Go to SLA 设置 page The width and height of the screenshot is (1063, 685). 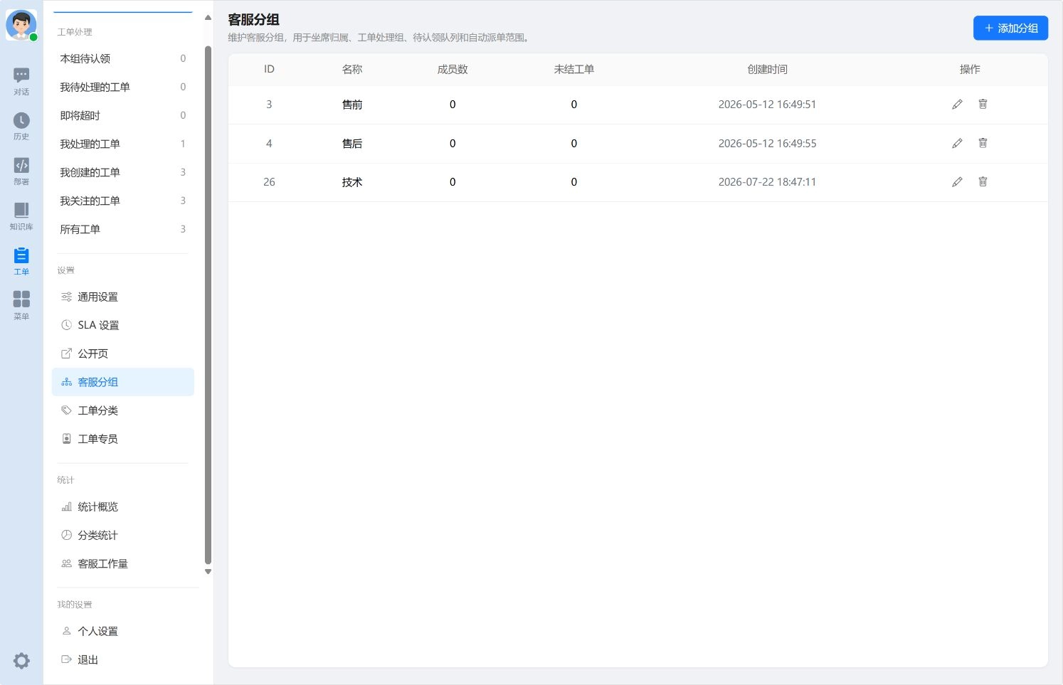point(122,325)
